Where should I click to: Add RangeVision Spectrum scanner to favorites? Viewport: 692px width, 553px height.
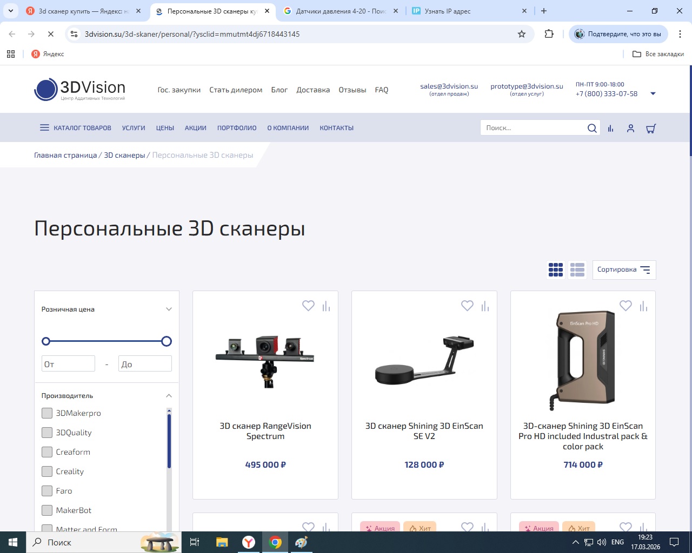coord(308,306)
